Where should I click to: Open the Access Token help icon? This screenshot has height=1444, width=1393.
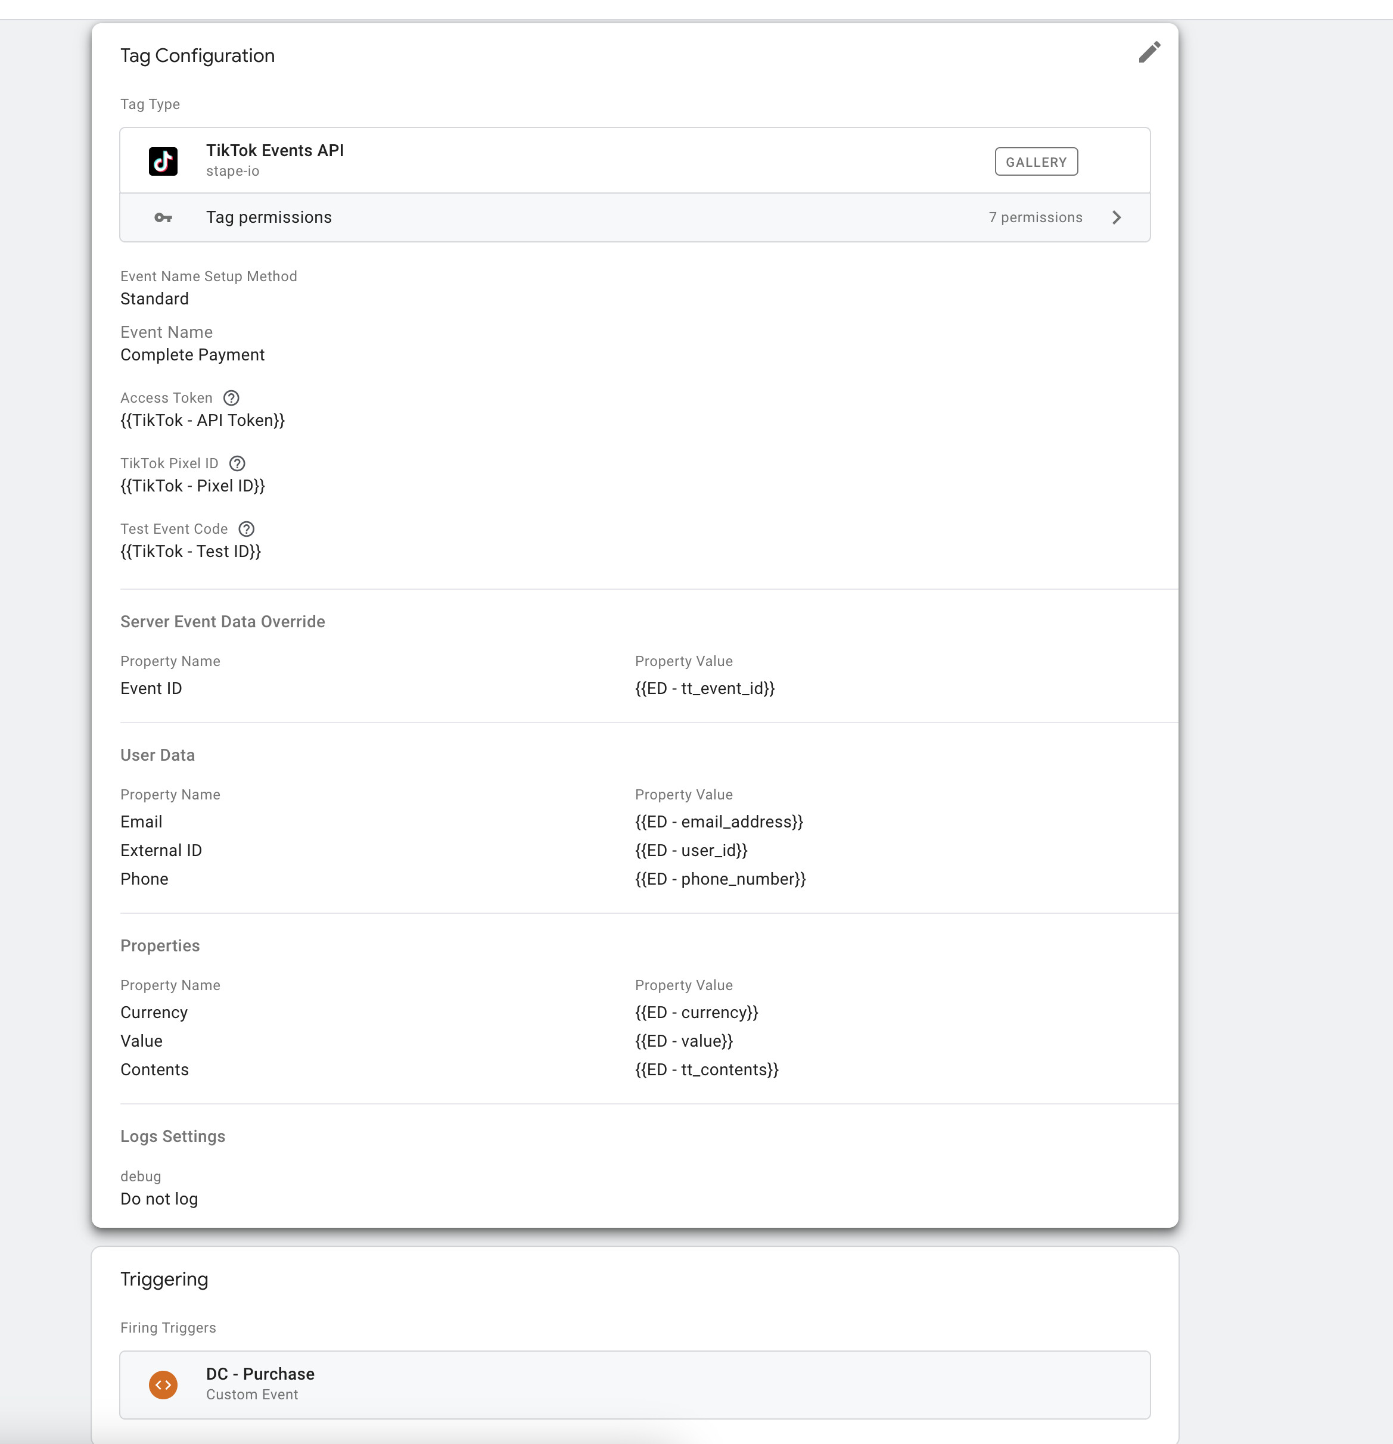[x=231, y=398]
